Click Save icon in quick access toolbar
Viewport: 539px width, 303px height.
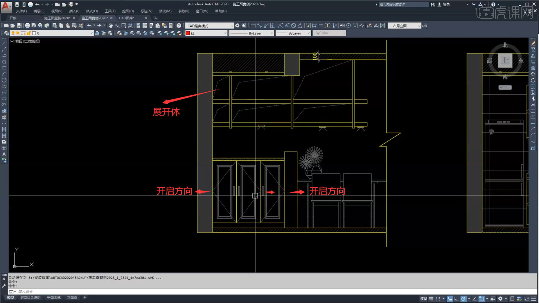17,4
